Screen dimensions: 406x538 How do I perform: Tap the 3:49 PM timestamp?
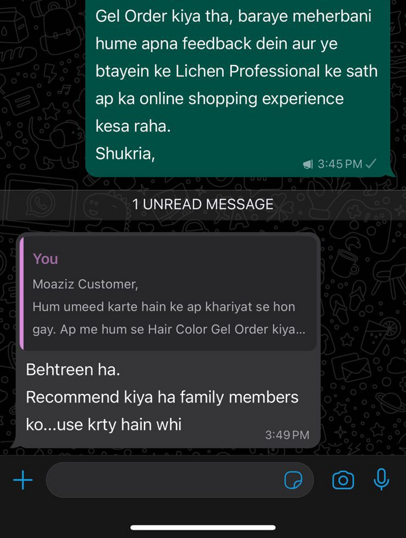[x=287, y=435]
